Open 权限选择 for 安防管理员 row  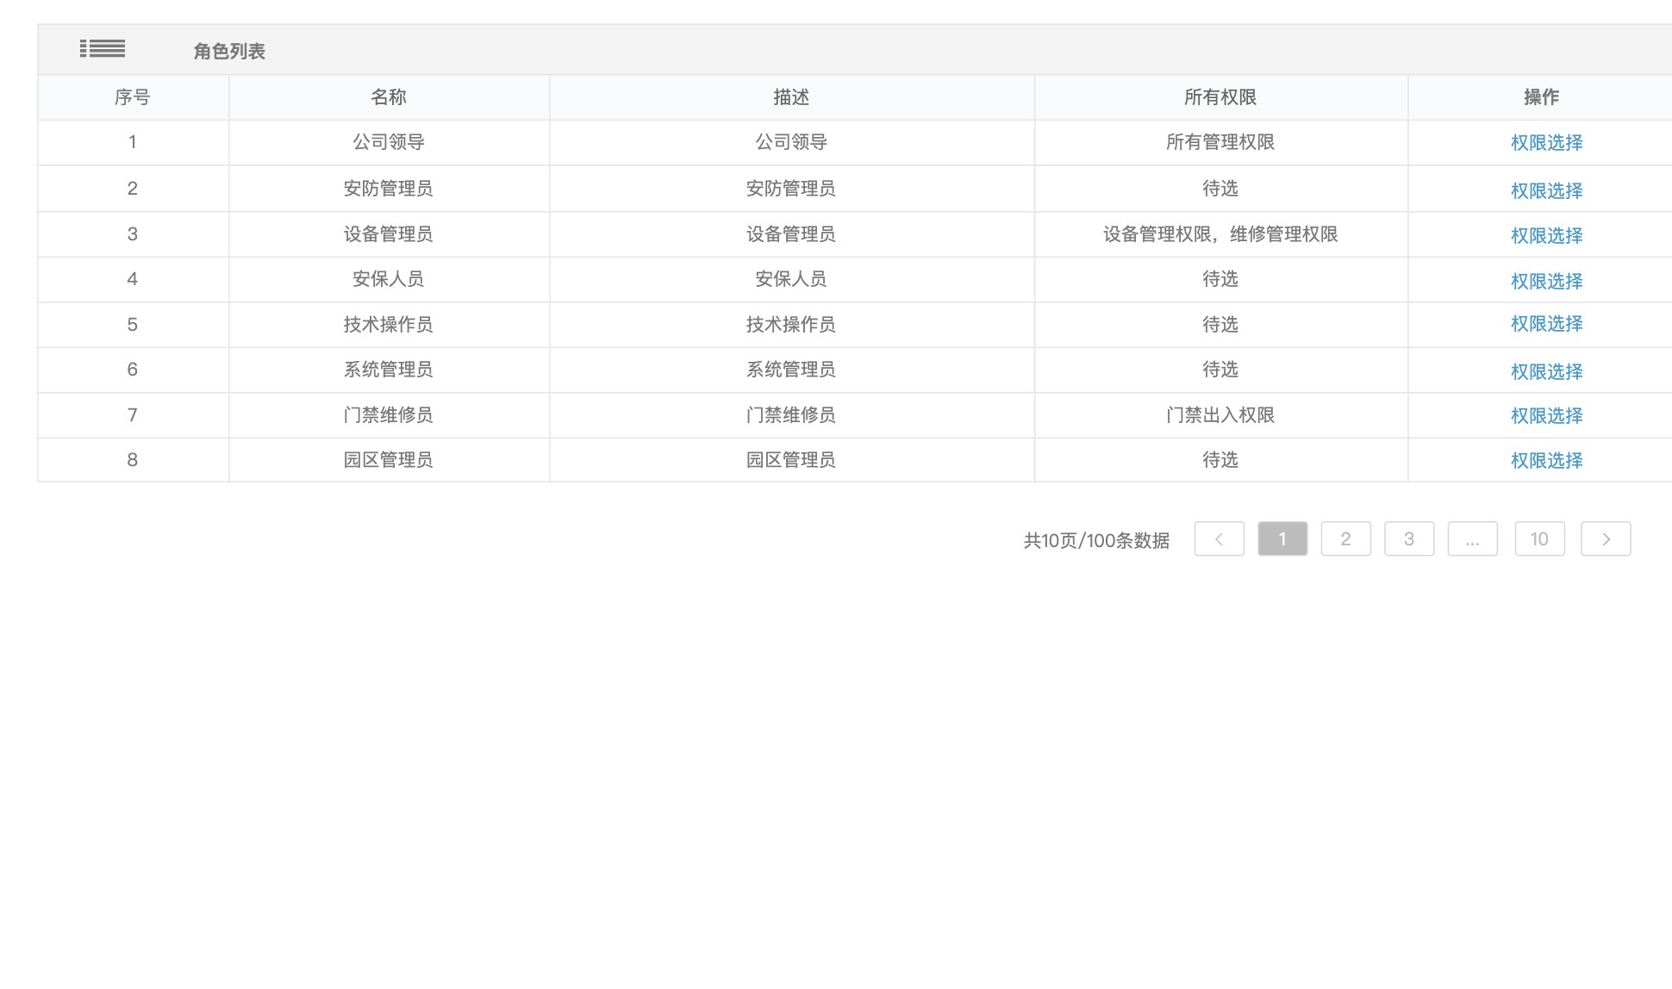click(1546, 190)
